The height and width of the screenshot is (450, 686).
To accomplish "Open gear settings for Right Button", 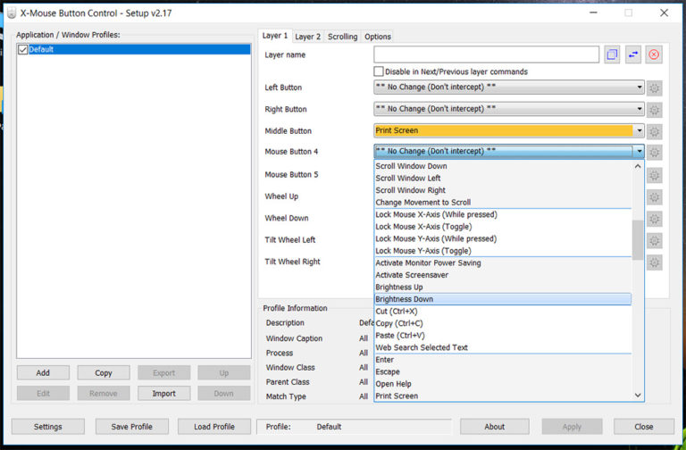I will [654, 110].
